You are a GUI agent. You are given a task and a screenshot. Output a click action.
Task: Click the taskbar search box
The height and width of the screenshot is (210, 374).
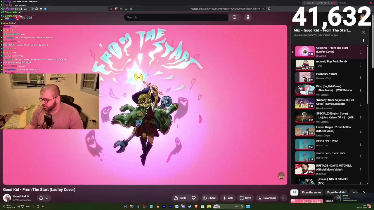[x=229, y=206]
